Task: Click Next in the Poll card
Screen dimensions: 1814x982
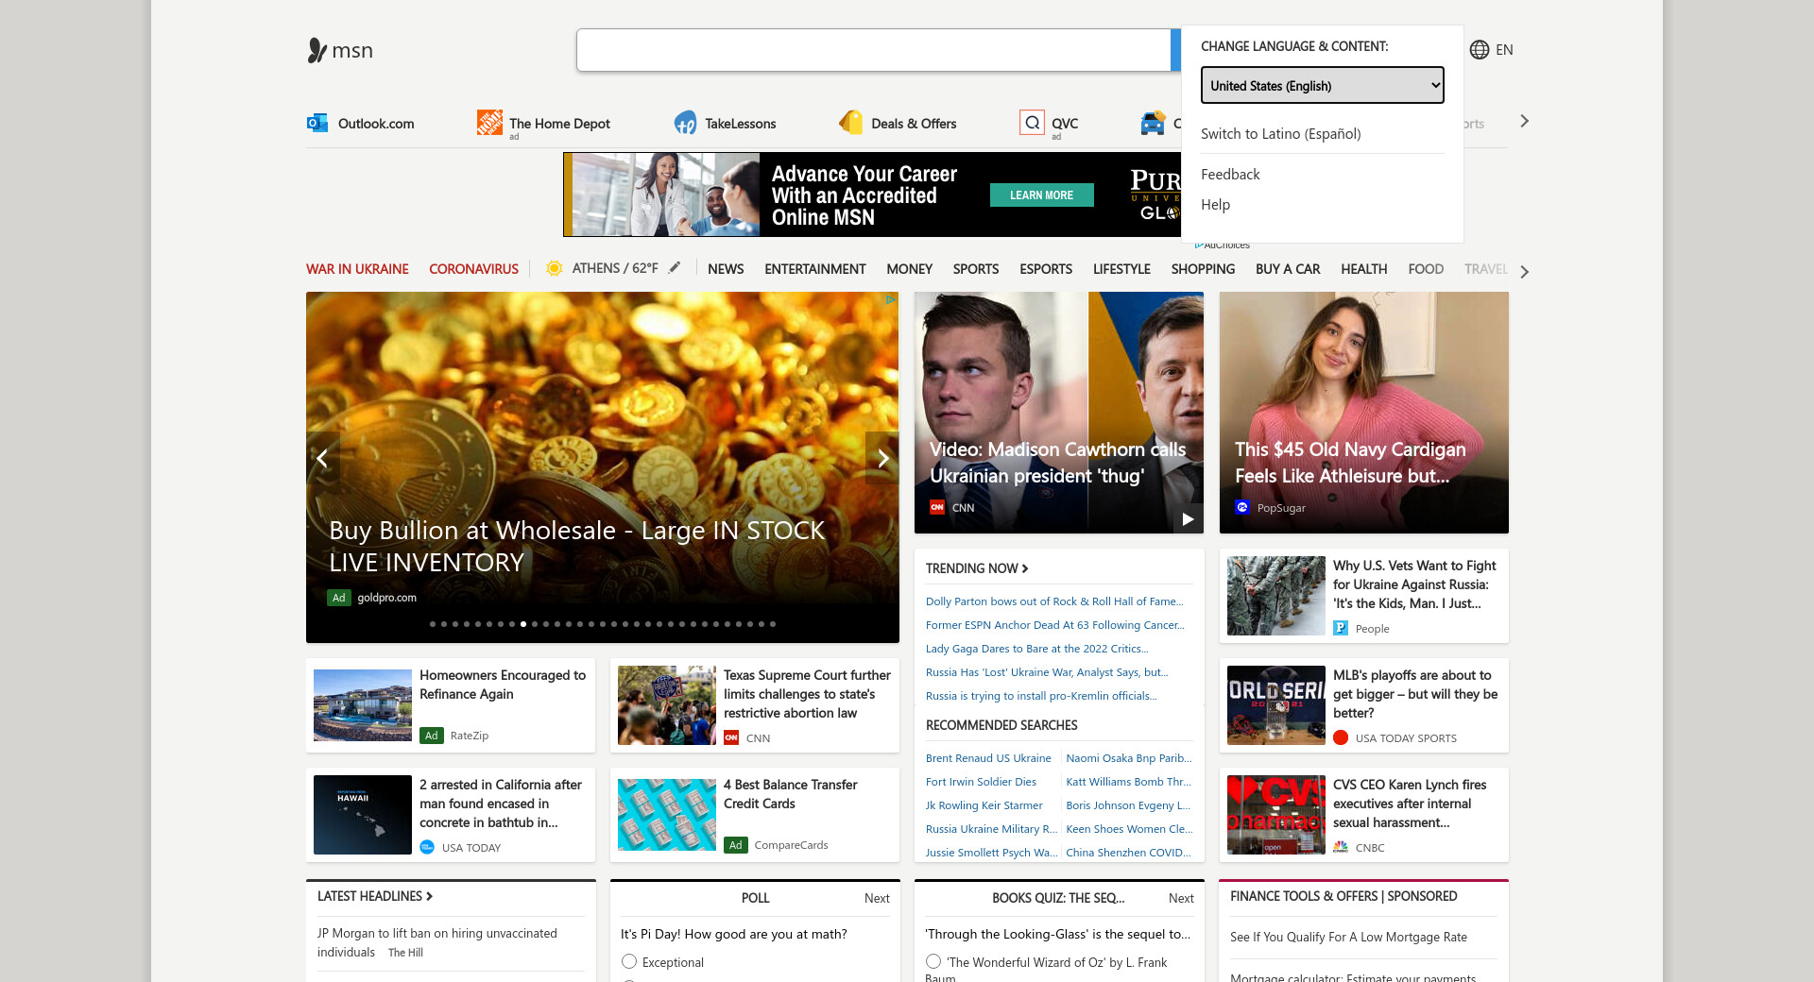Action: tap(877, 898)
